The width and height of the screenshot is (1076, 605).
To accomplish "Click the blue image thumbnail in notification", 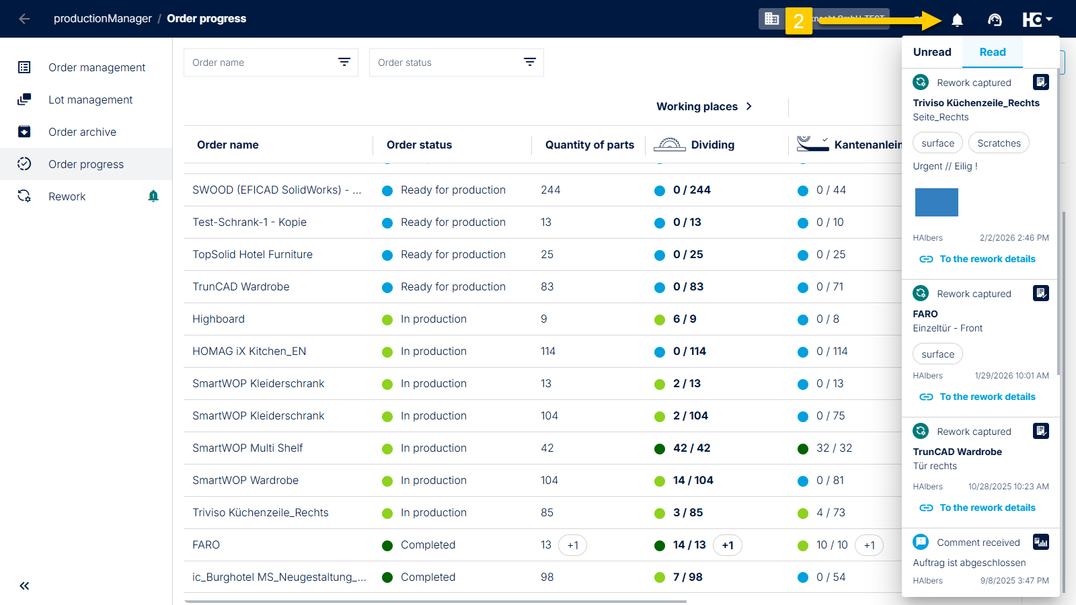I will click(936, 202).
